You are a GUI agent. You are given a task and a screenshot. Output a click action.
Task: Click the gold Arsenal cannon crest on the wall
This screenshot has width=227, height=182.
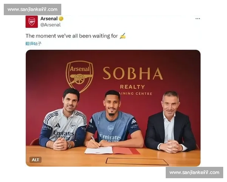(x=79, y=76)
